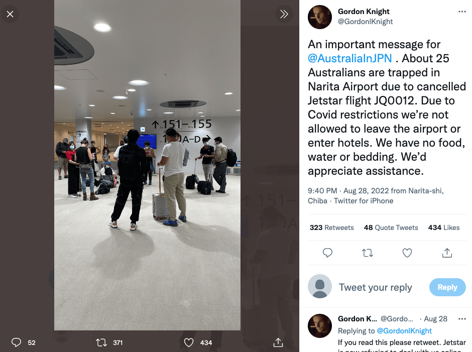Viewport: 472px width, 352px height.
Task: Open more options on the reply tweet
Action: click(x=462, y=319)
